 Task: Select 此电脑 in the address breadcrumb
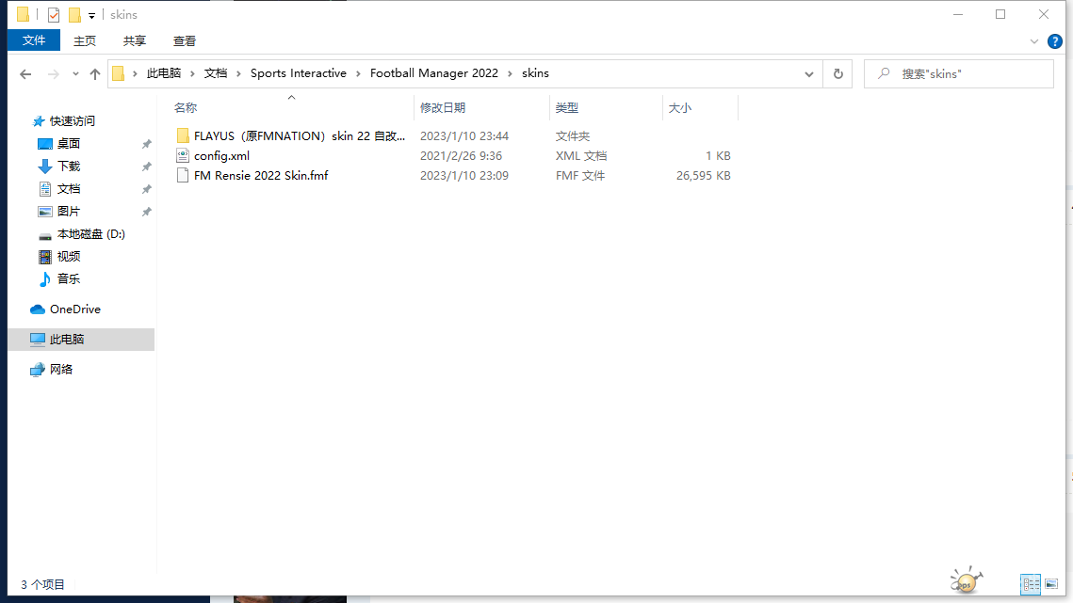(164, 73)
